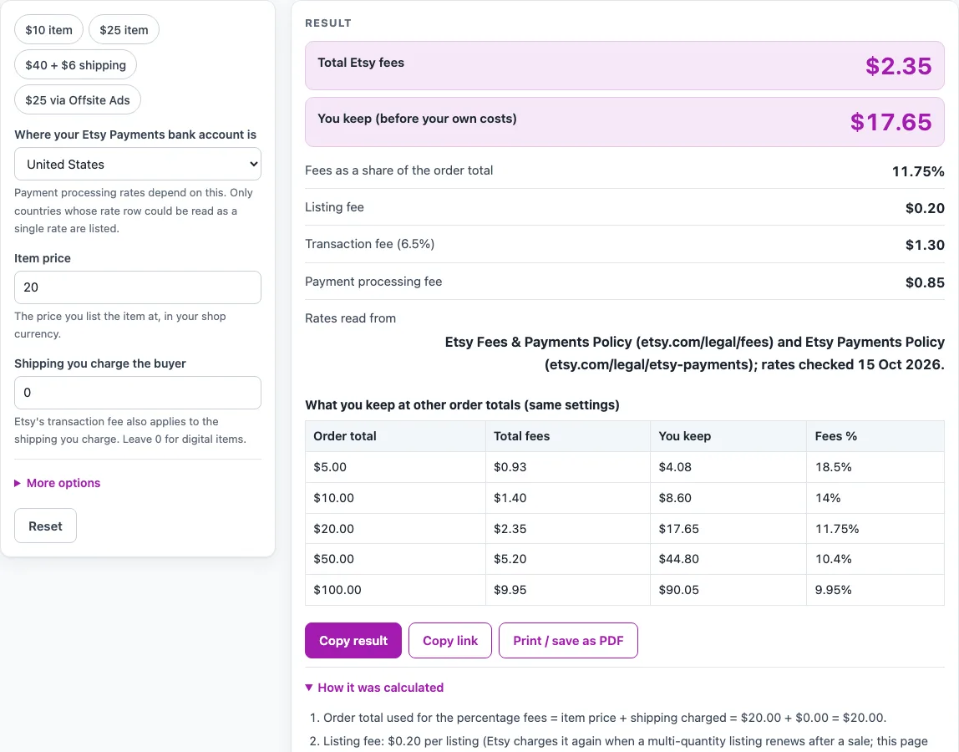Click the Rates read from label
The width and height of the screenshot is (959, 752).
coord(351,318)
